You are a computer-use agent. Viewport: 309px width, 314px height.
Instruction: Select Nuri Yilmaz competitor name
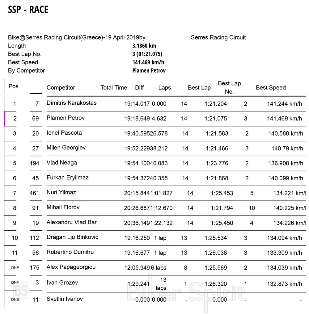pos(61,192)
